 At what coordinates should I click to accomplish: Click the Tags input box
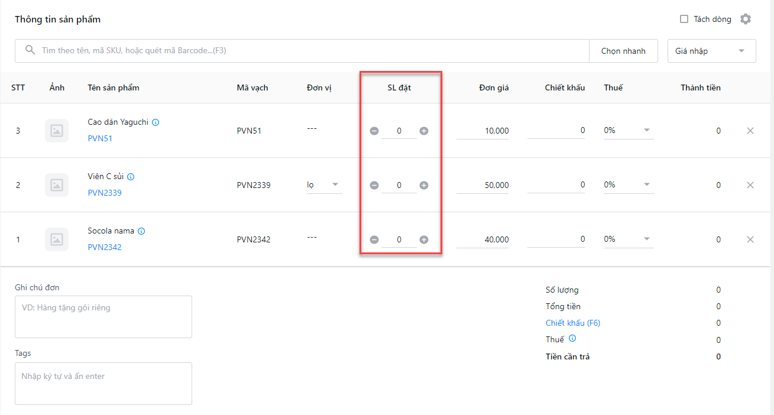click(103, 384)
